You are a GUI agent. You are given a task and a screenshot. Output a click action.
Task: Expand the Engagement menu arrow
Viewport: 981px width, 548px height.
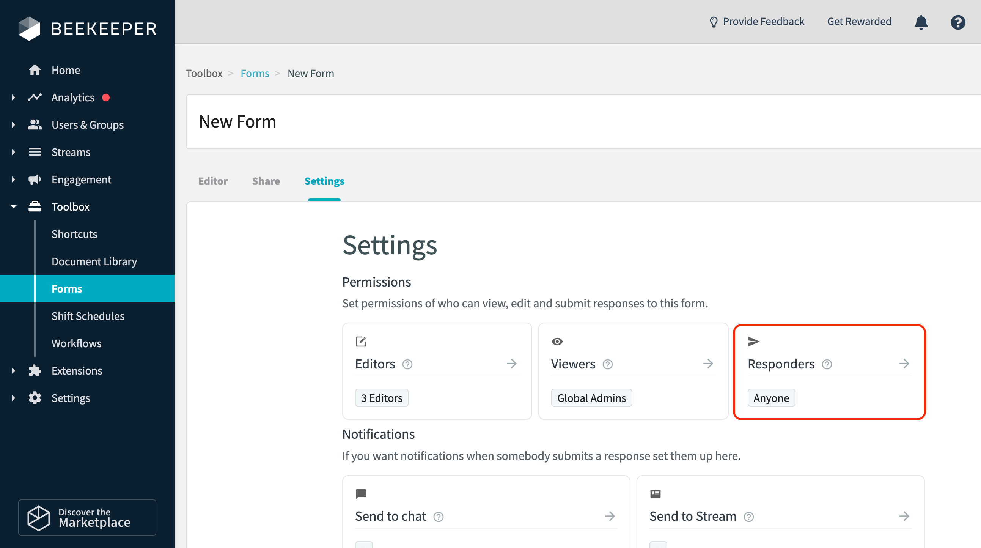click(14, 180)
